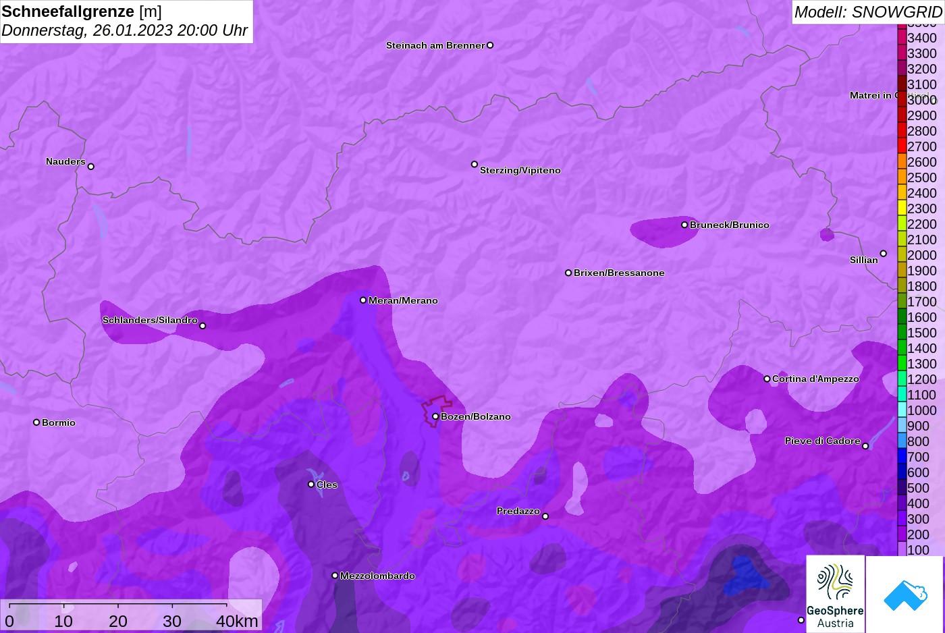Click the Bruneck/Brunico label text
The height and width of the screenshot is (633, 945).
[x=730, y=225]
